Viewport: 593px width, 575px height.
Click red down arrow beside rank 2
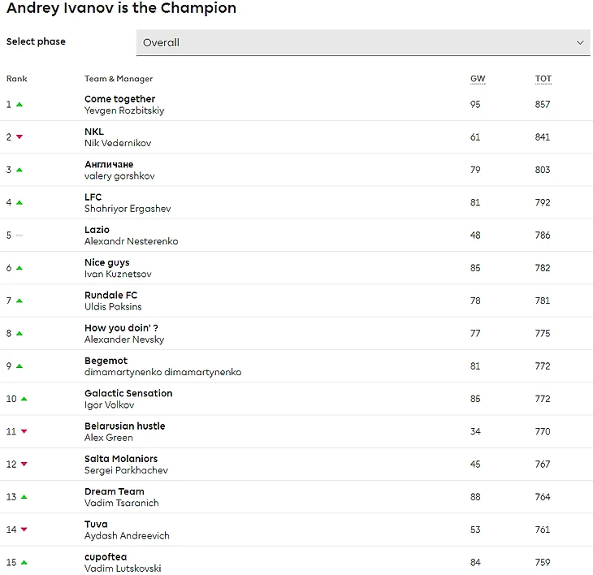tap(19, 137)
